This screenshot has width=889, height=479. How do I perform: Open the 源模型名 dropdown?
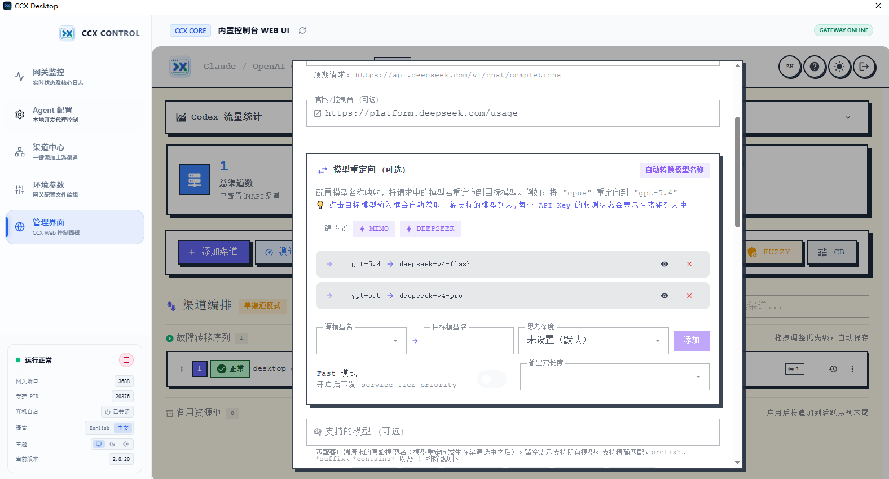tap(362, 341)
